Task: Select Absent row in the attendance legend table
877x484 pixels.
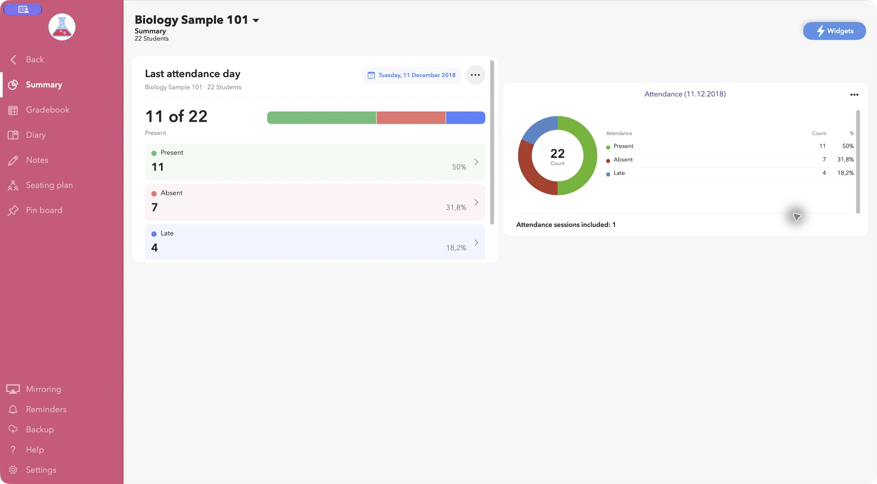Action: point(730,160)
